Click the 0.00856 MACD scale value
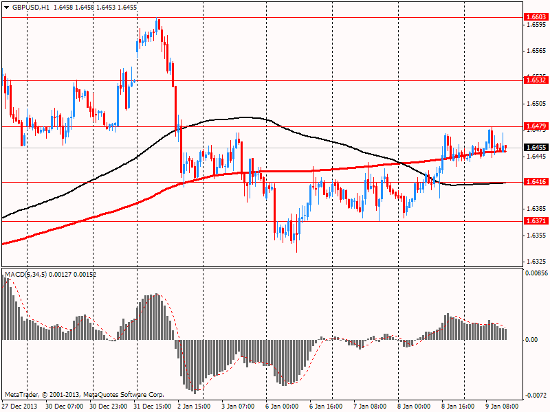 pyautogui.click(x=536, y=273)
